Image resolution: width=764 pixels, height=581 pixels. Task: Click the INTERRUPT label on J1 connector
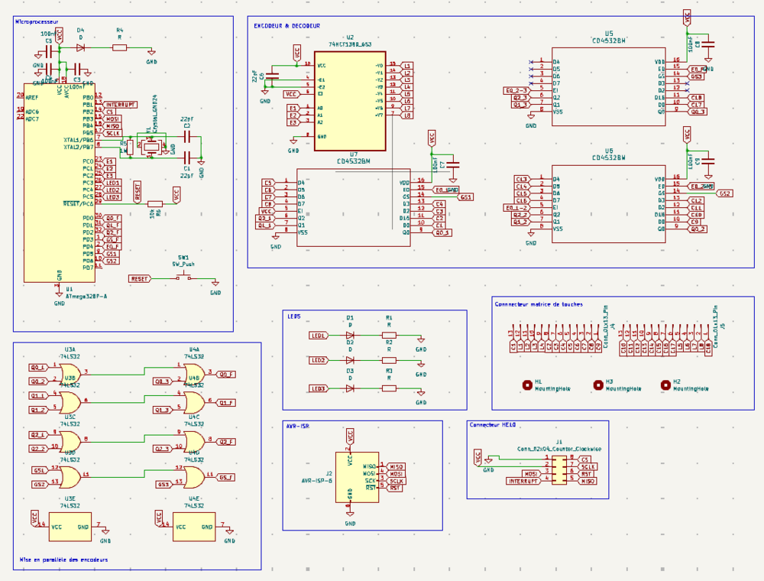524,481
